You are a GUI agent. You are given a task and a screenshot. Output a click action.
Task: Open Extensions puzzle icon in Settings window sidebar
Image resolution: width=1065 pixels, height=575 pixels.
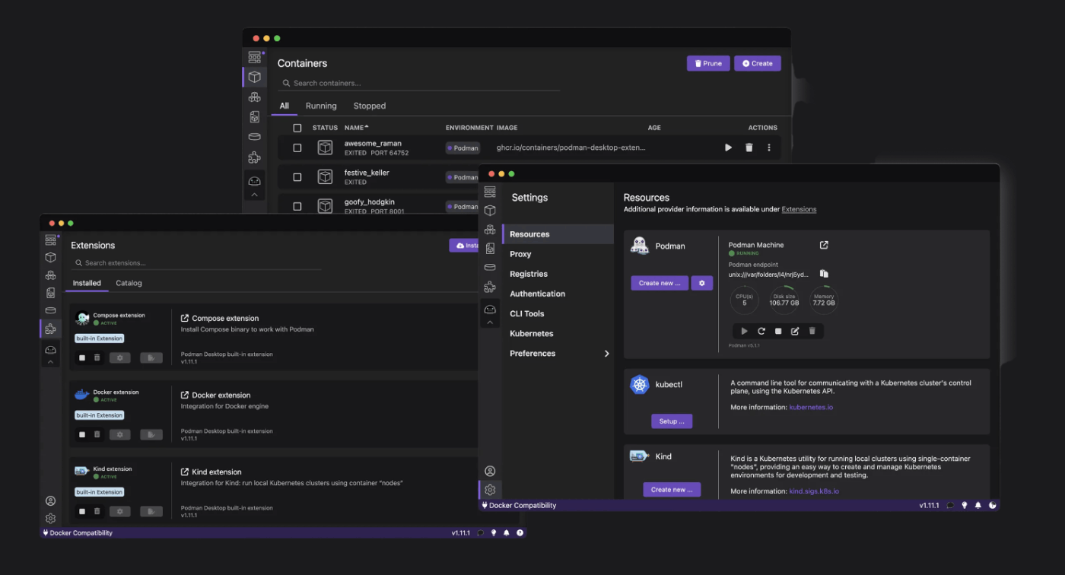click(490, 287)
